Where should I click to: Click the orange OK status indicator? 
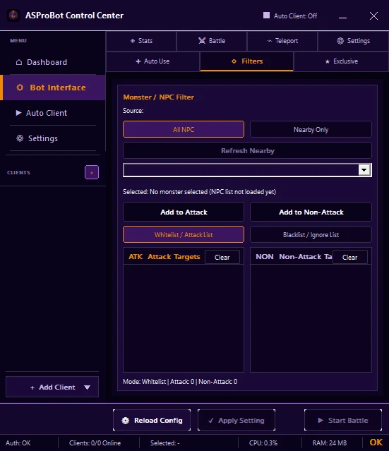pos(376,443)
